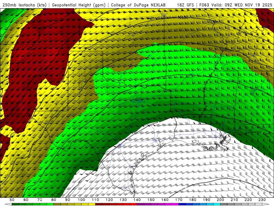Click the '60' legend value
Screen dimensions: 274x206
26,200
